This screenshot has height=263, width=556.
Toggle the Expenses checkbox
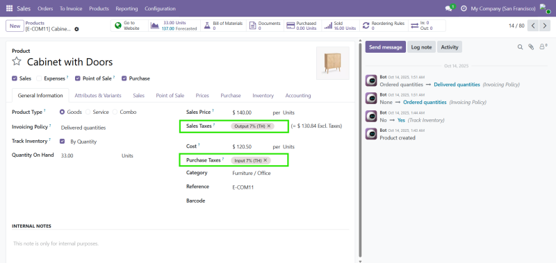pyautogui.click(x=39, y=78)
